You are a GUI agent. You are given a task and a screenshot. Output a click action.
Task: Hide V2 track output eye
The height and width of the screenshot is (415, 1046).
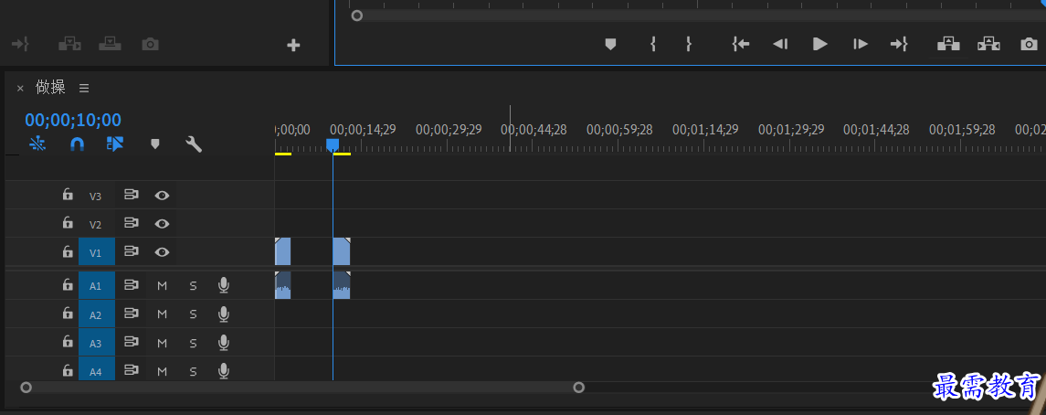point(162,224)
